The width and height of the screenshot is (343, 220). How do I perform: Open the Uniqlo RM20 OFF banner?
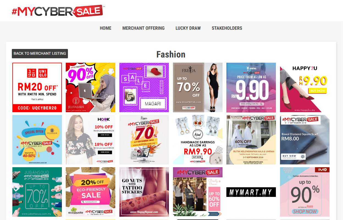click(37, 87)
